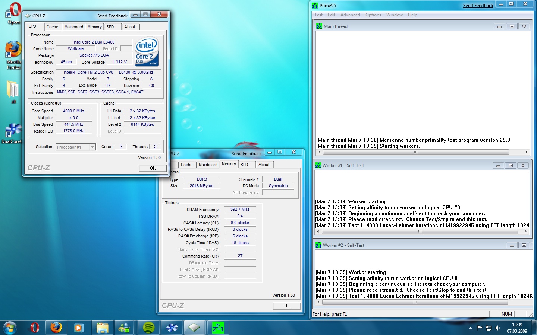
Task: Switch to Memory tab in front CPU-Z
Action: point(95,27)
